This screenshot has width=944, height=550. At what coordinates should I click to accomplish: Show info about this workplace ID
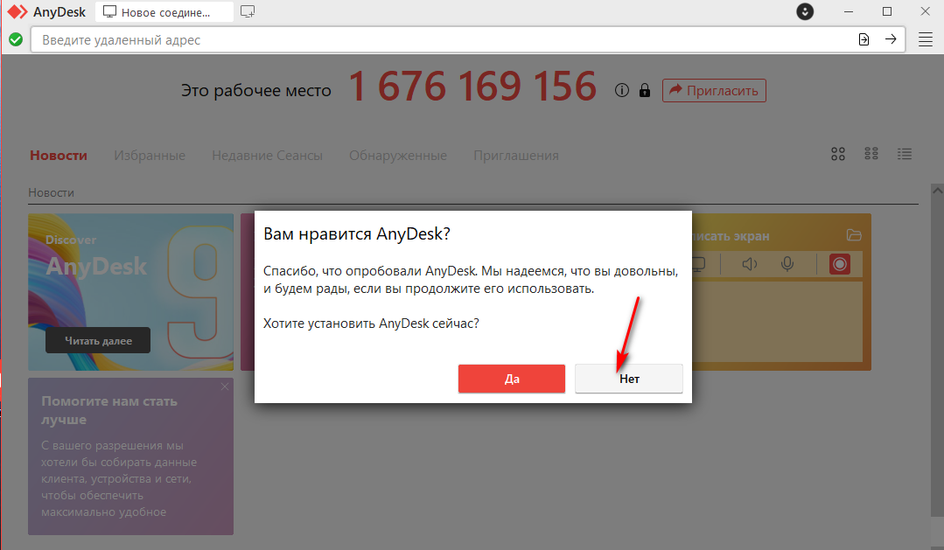coord(622,90)
